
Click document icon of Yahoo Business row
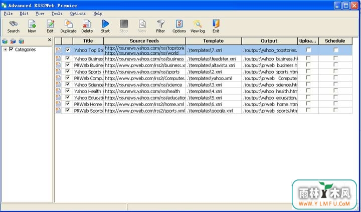point(58,58)
